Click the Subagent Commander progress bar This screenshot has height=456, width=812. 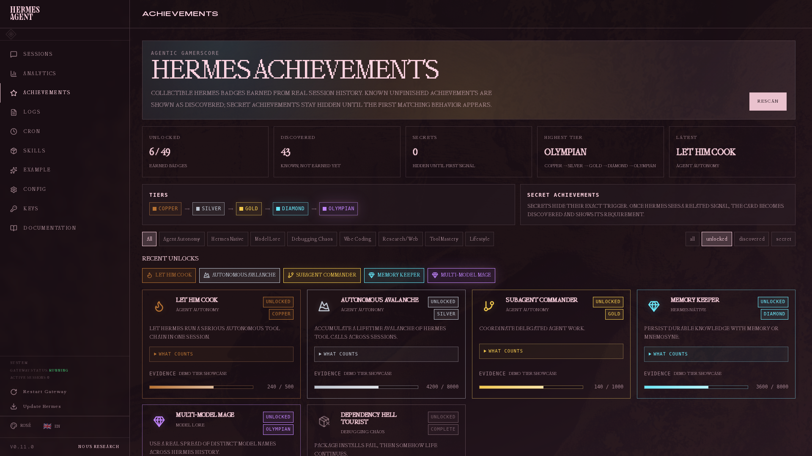[x=531, y=387]
